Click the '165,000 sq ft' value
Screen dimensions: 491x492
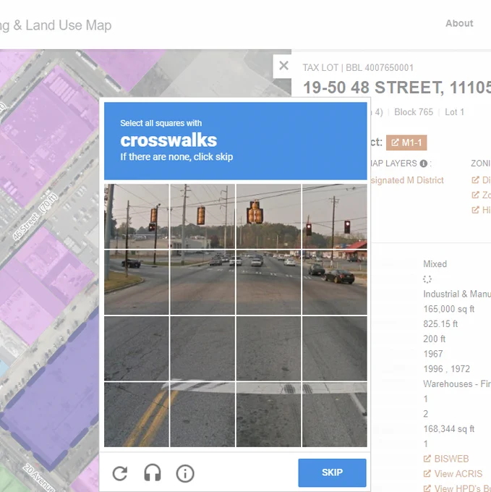click(x=448, y=309)
